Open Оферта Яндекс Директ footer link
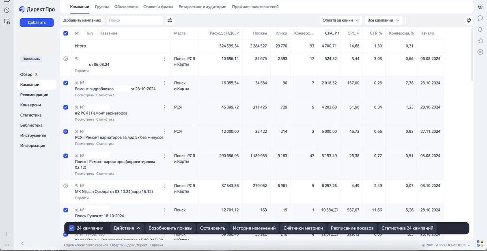This screenshot has width=487, height=251. click(129, 245)
